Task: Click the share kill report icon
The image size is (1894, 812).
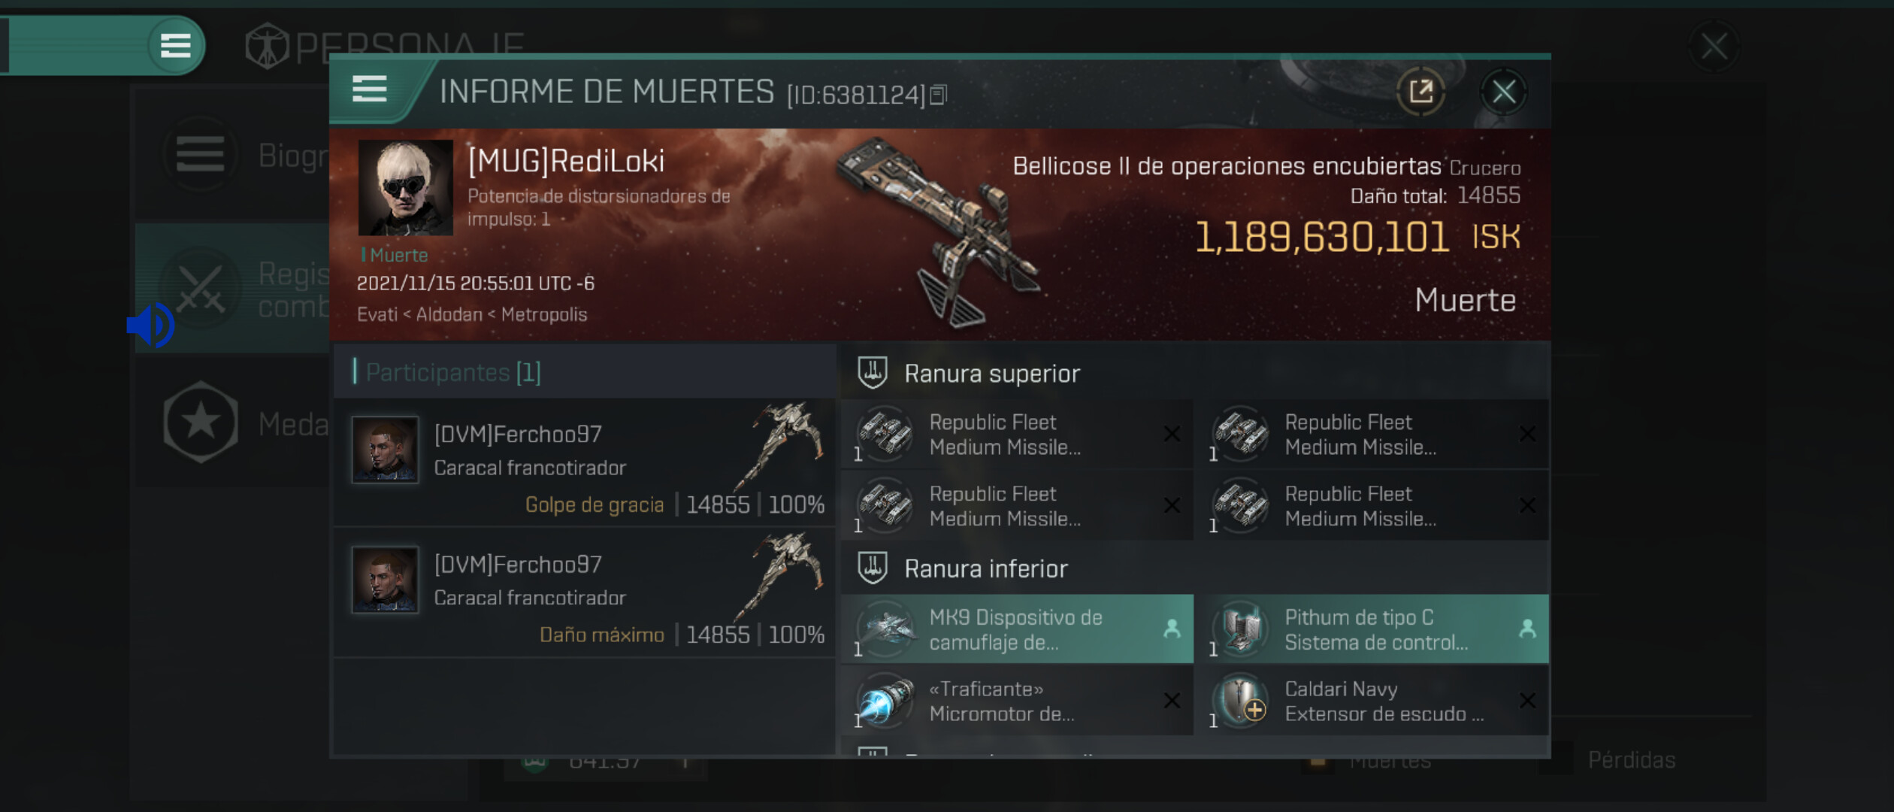Action: point(1420,92)
